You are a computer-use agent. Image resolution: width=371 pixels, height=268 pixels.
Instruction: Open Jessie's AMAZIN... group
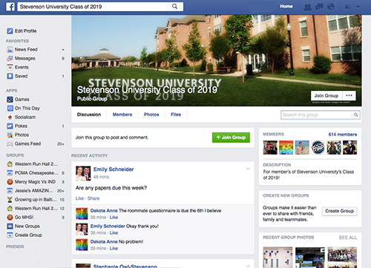[x=33, y=190]
